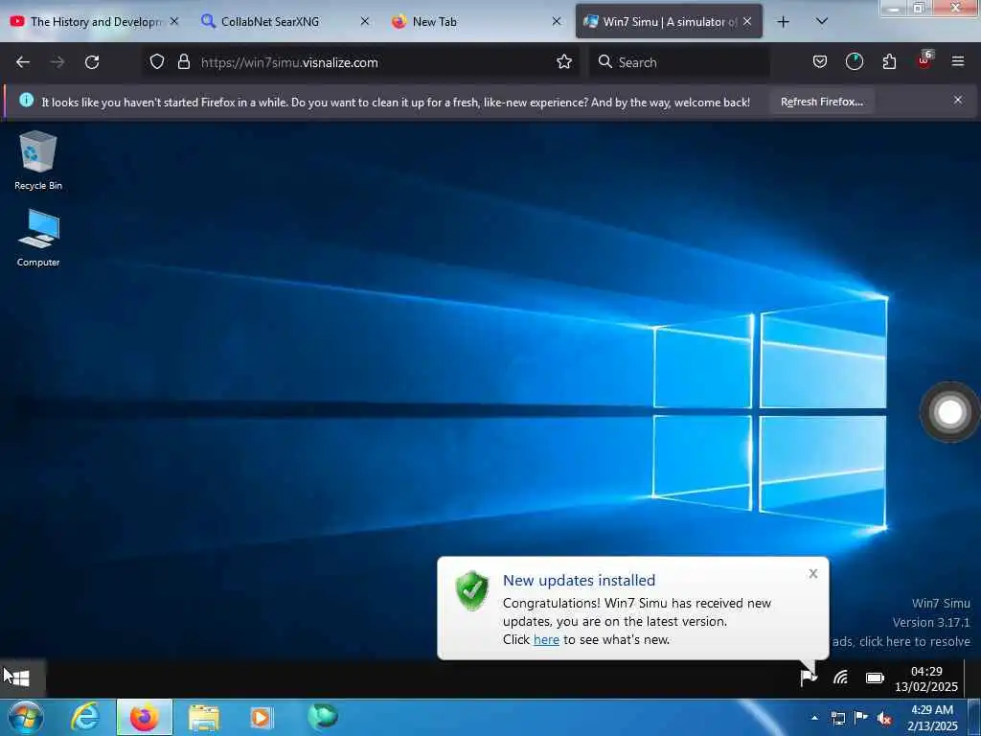Image resolution: width=981 pixels, height=736 pixels.
Task: Follow the 'here' link for what's new
Action: pos(546,639)
